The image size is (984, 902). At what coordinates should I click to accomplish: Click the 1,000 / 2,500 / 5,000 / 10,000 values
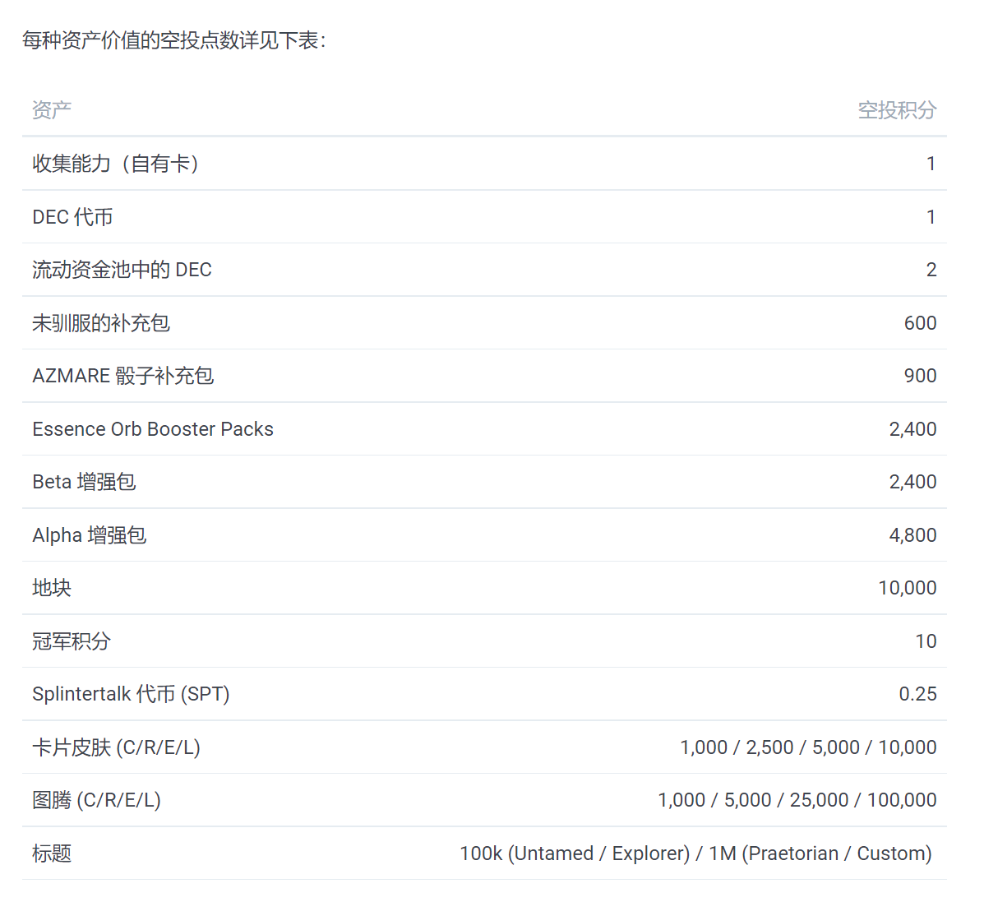click(808, 747)
